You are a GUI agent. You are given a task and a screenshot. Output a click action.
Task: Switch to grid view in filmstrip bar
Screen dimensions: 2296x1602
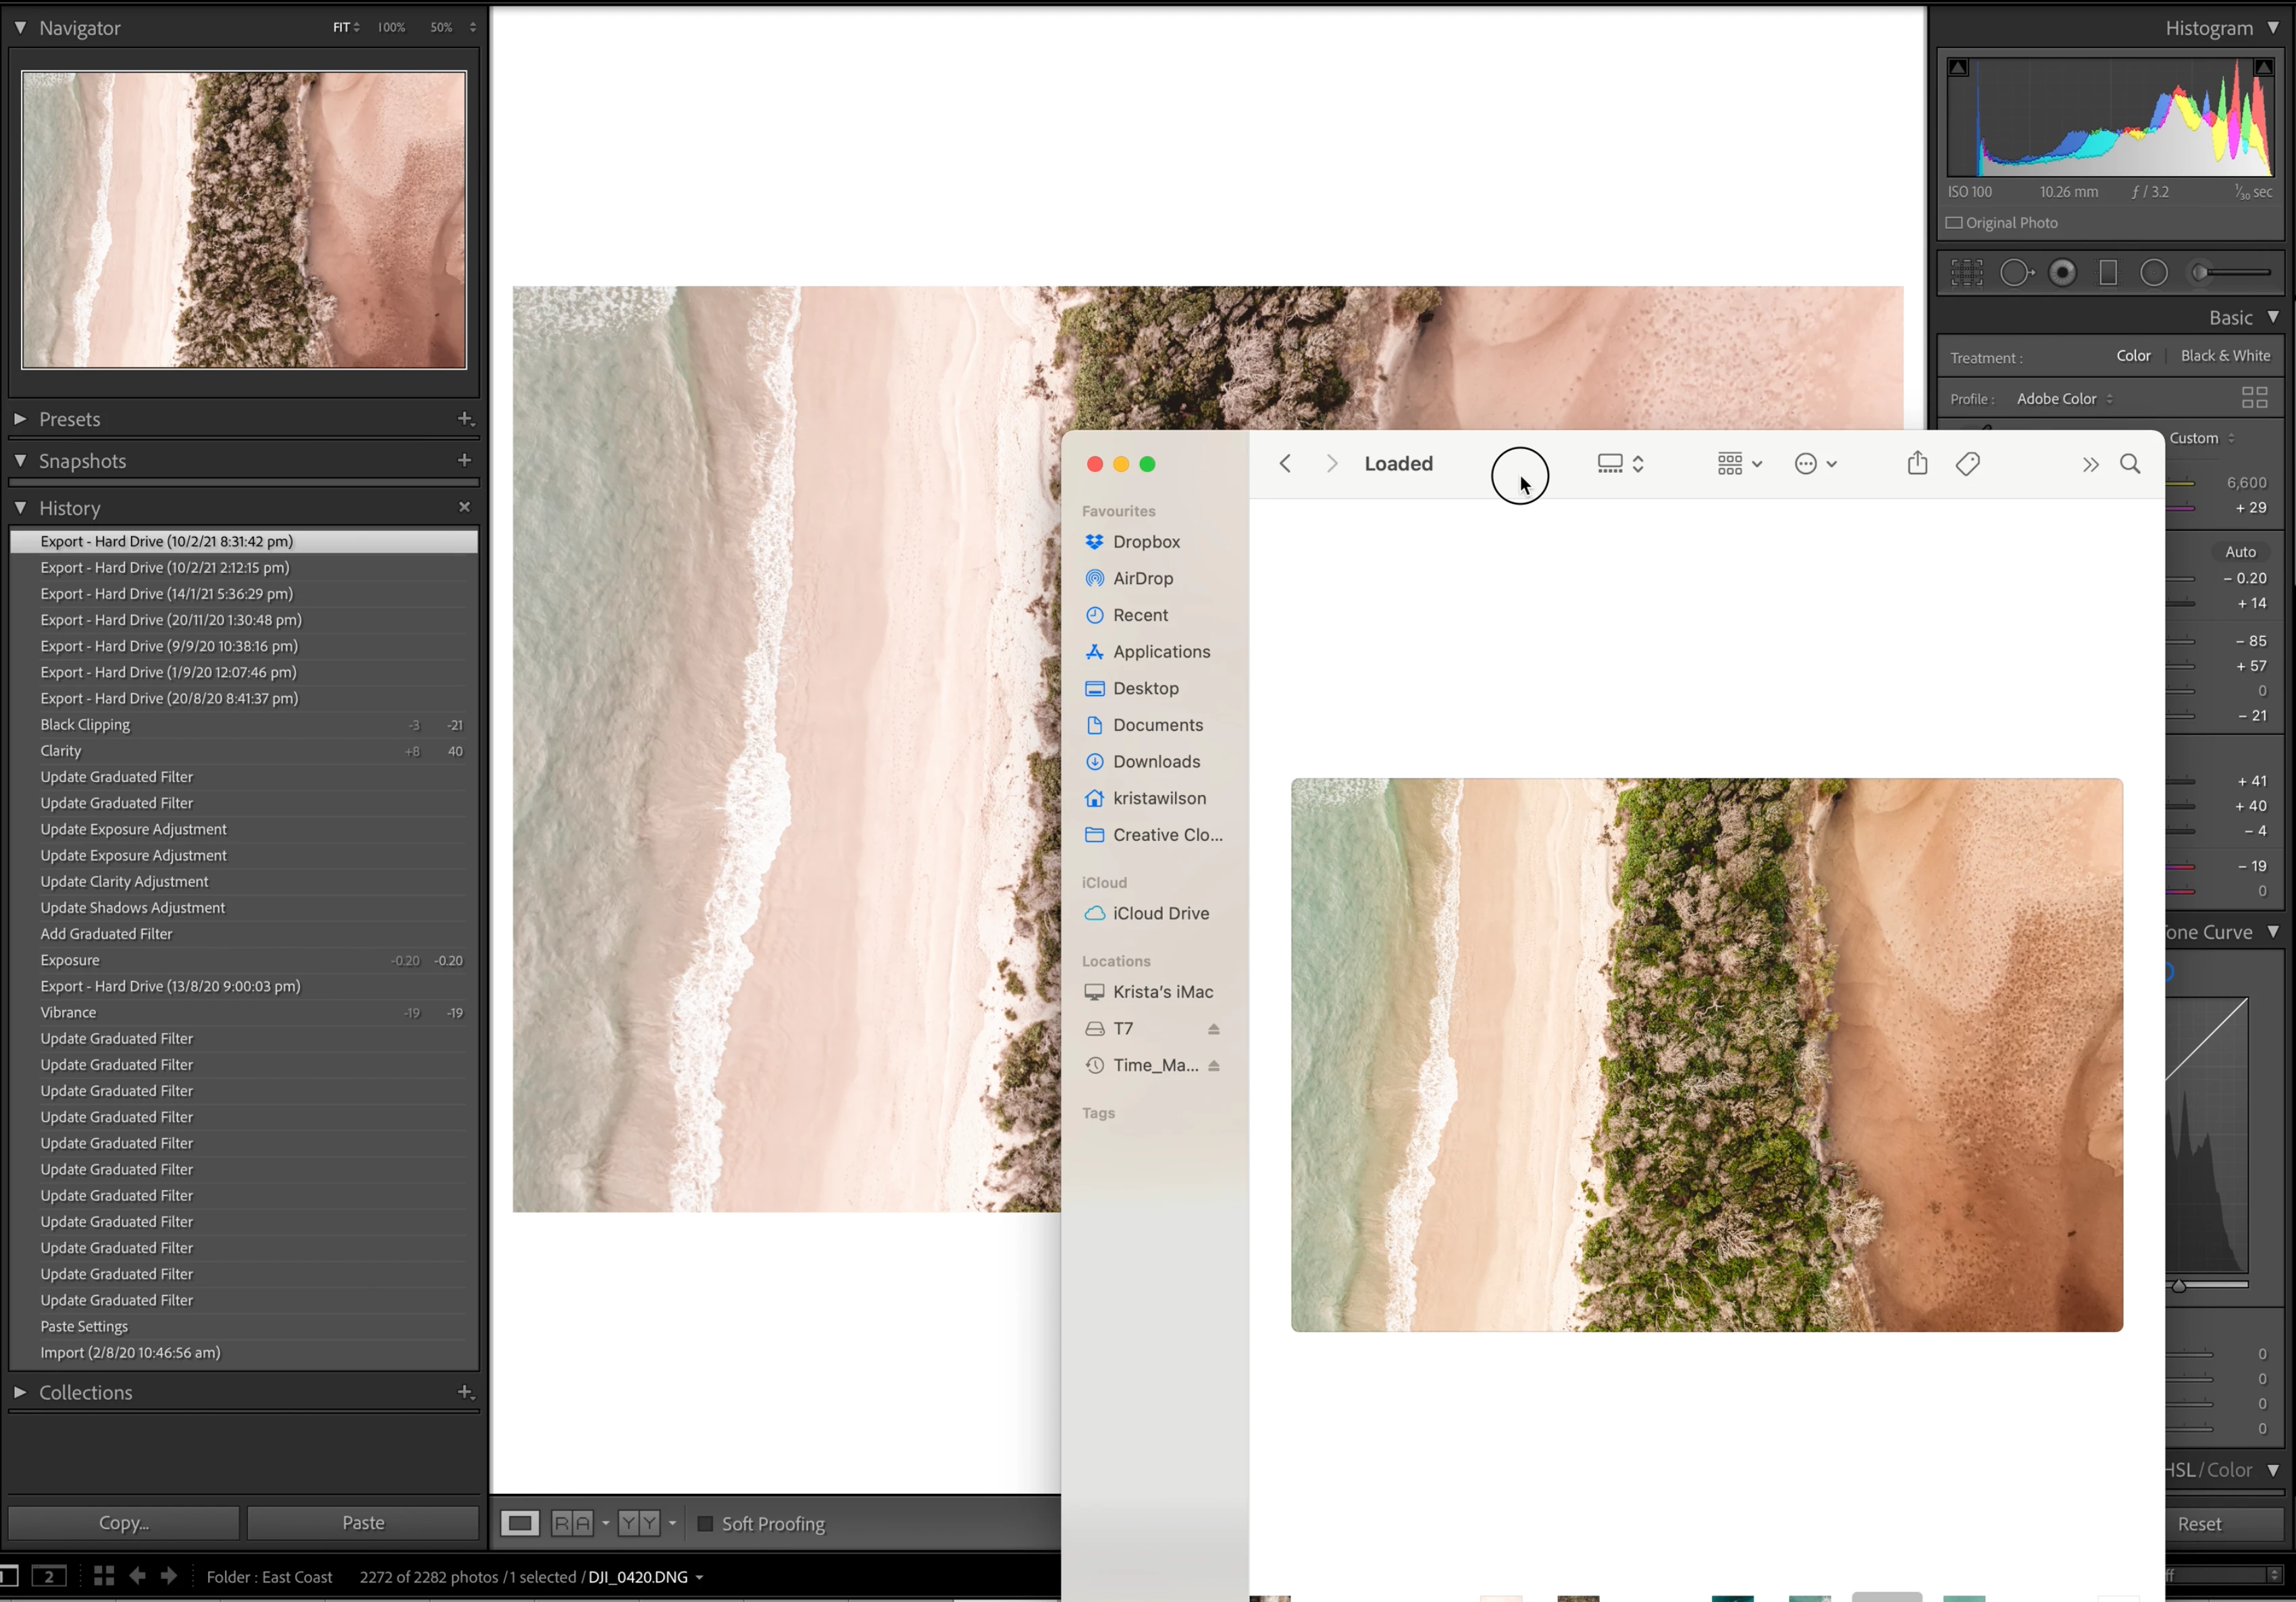click(x=104, y=1576)
